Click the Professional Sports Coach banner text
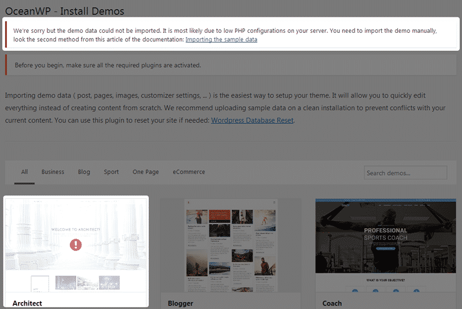 (385, 234)
